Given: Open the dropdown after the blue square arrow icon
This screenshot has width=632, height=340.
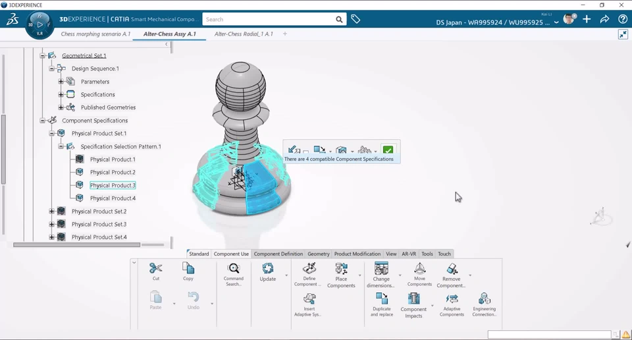Looking at the screenshot, I should coord(330,152).
